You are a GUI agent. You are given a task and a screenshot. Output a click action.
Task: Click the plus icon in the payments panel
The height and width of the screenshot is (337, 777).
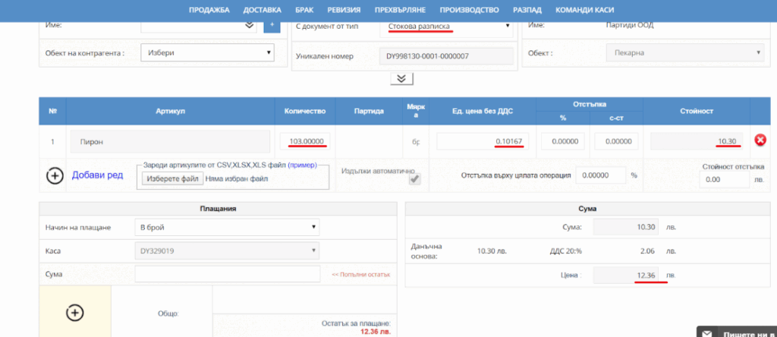click(x=74, y=312)
